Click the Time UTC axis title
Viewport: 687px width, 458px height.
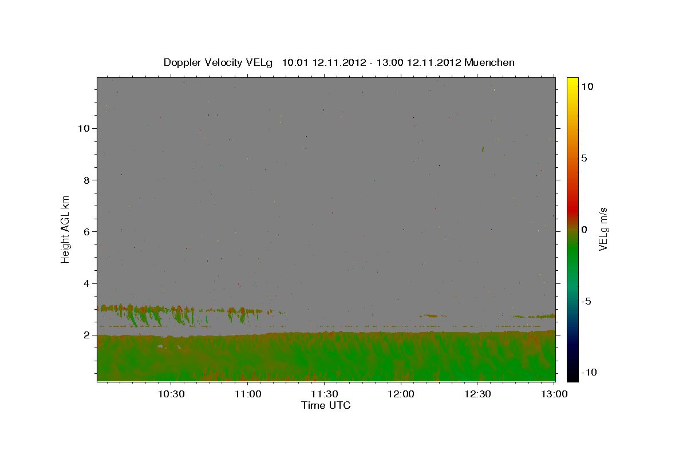(x=326, y=405)
